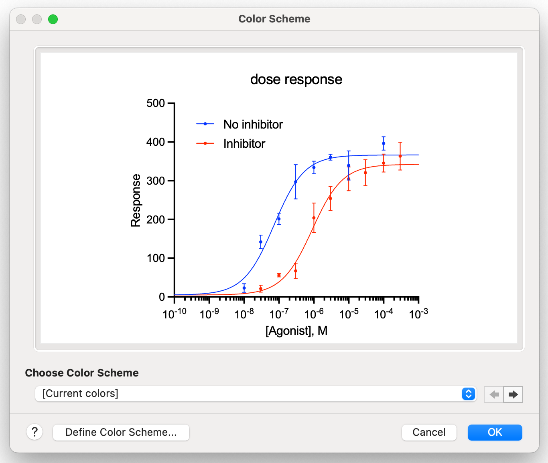Confirm with the OK button

[x=495, y=432]
